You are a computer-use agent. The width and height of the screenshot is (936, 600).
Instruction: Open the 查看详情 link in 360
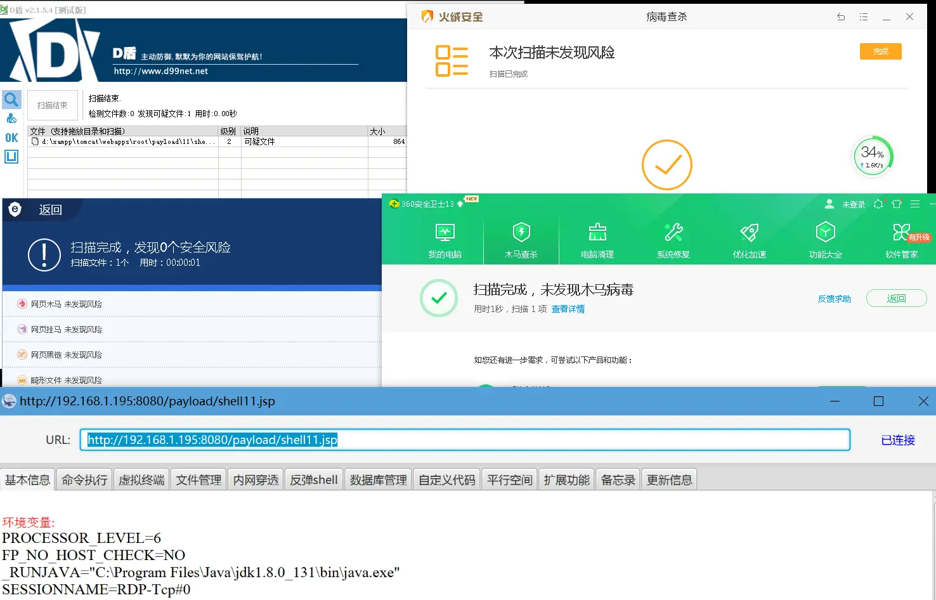tap(568, 309)
